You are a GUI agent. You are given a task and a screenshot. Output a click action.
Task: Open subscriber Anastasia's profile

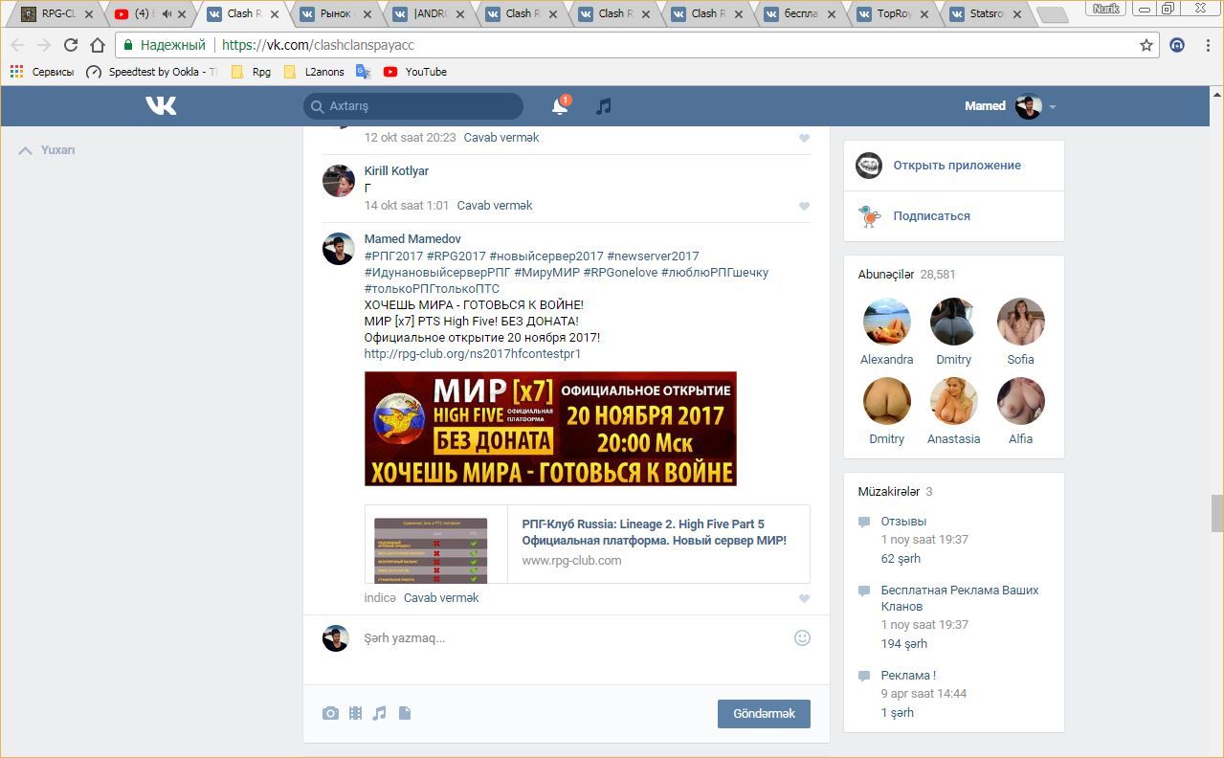[x=953, y=411]
